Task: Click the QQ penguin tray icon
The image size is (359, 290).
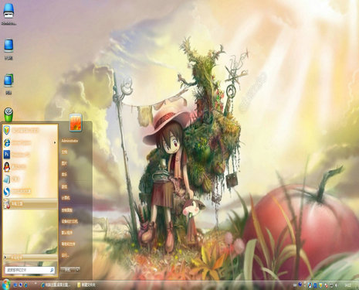Action: click(310, 285)
